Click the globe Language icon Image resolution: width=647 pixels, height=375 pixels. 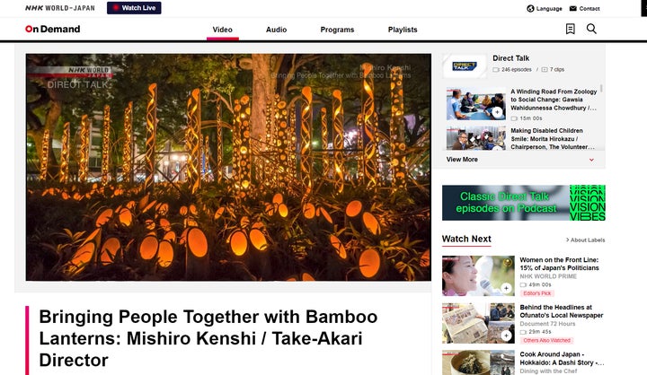531,9
